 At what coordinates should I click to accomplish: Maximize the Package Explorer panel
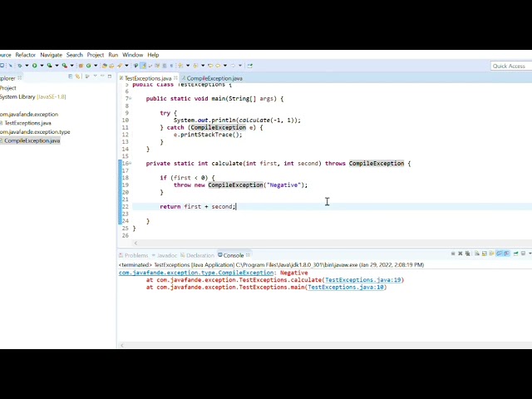point(110,76)
